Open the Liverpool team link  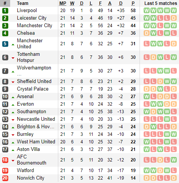point(27,11)
